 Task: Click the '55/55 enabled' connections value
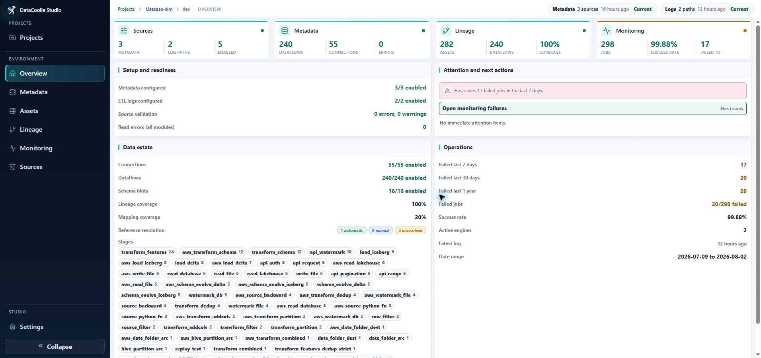tap(407, 165)
